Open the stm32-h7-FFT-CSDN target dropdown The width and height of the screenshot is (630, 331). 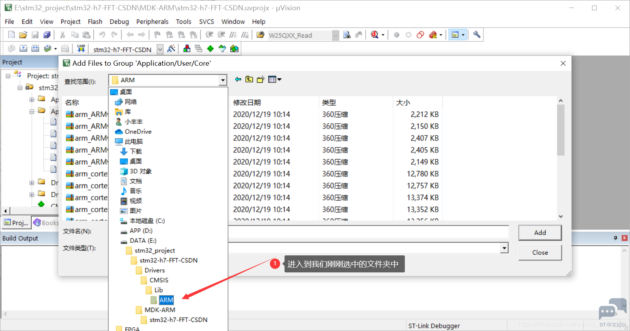point(160,49)
